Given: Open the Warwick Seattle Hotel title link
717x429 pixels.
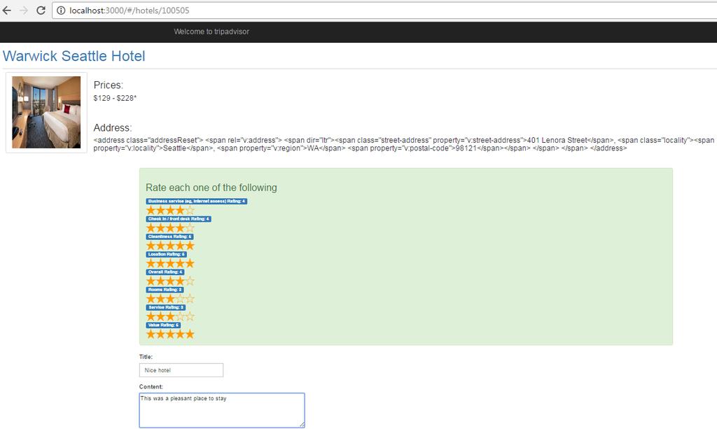Looking at the screenshot, I should tap(74, 56).
